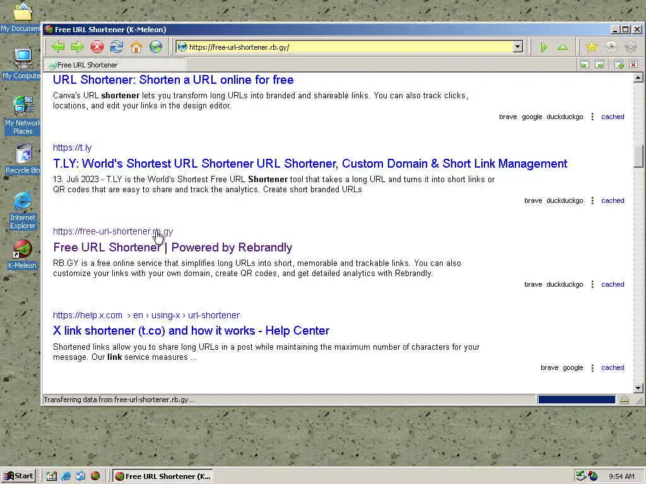This screenshot has height=484, width=646.
Task: Click the vertical scrollbar thumb
Action: pos(638,156)
